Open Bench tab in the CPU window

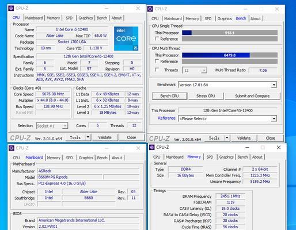click(x=102, y=18)
